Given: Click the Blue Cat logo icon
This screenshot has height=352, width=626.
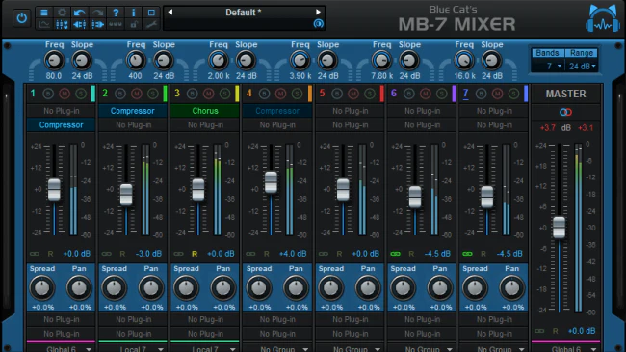Looking at the screenshot, I should click(603, 19).
